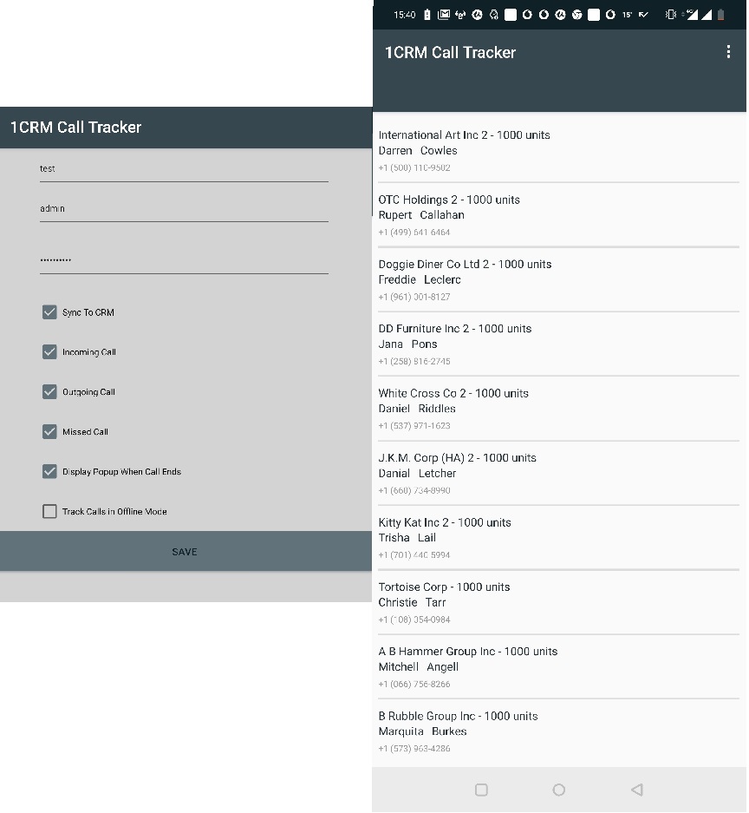The image size is (749, 813).
Task: Tap contact name 'Darren Cowles'
Action: click(418, 150)
